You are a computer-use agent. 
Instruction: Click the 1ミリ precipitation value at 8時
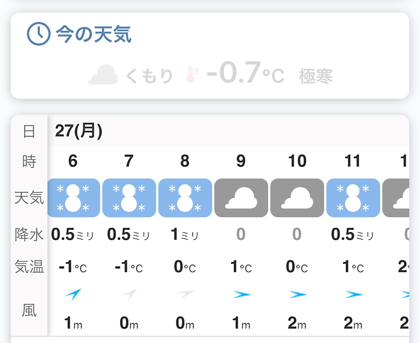pos(185,234)
